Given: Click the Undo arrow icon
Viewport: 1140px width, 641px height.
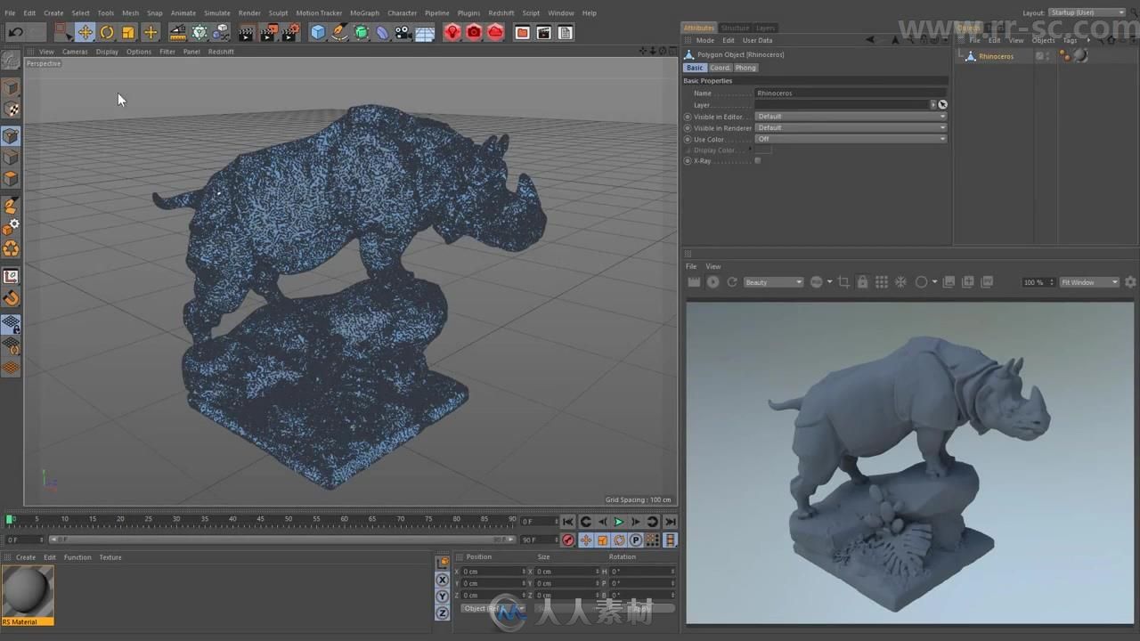Looking at the screenshot, I should coord(15,33).
